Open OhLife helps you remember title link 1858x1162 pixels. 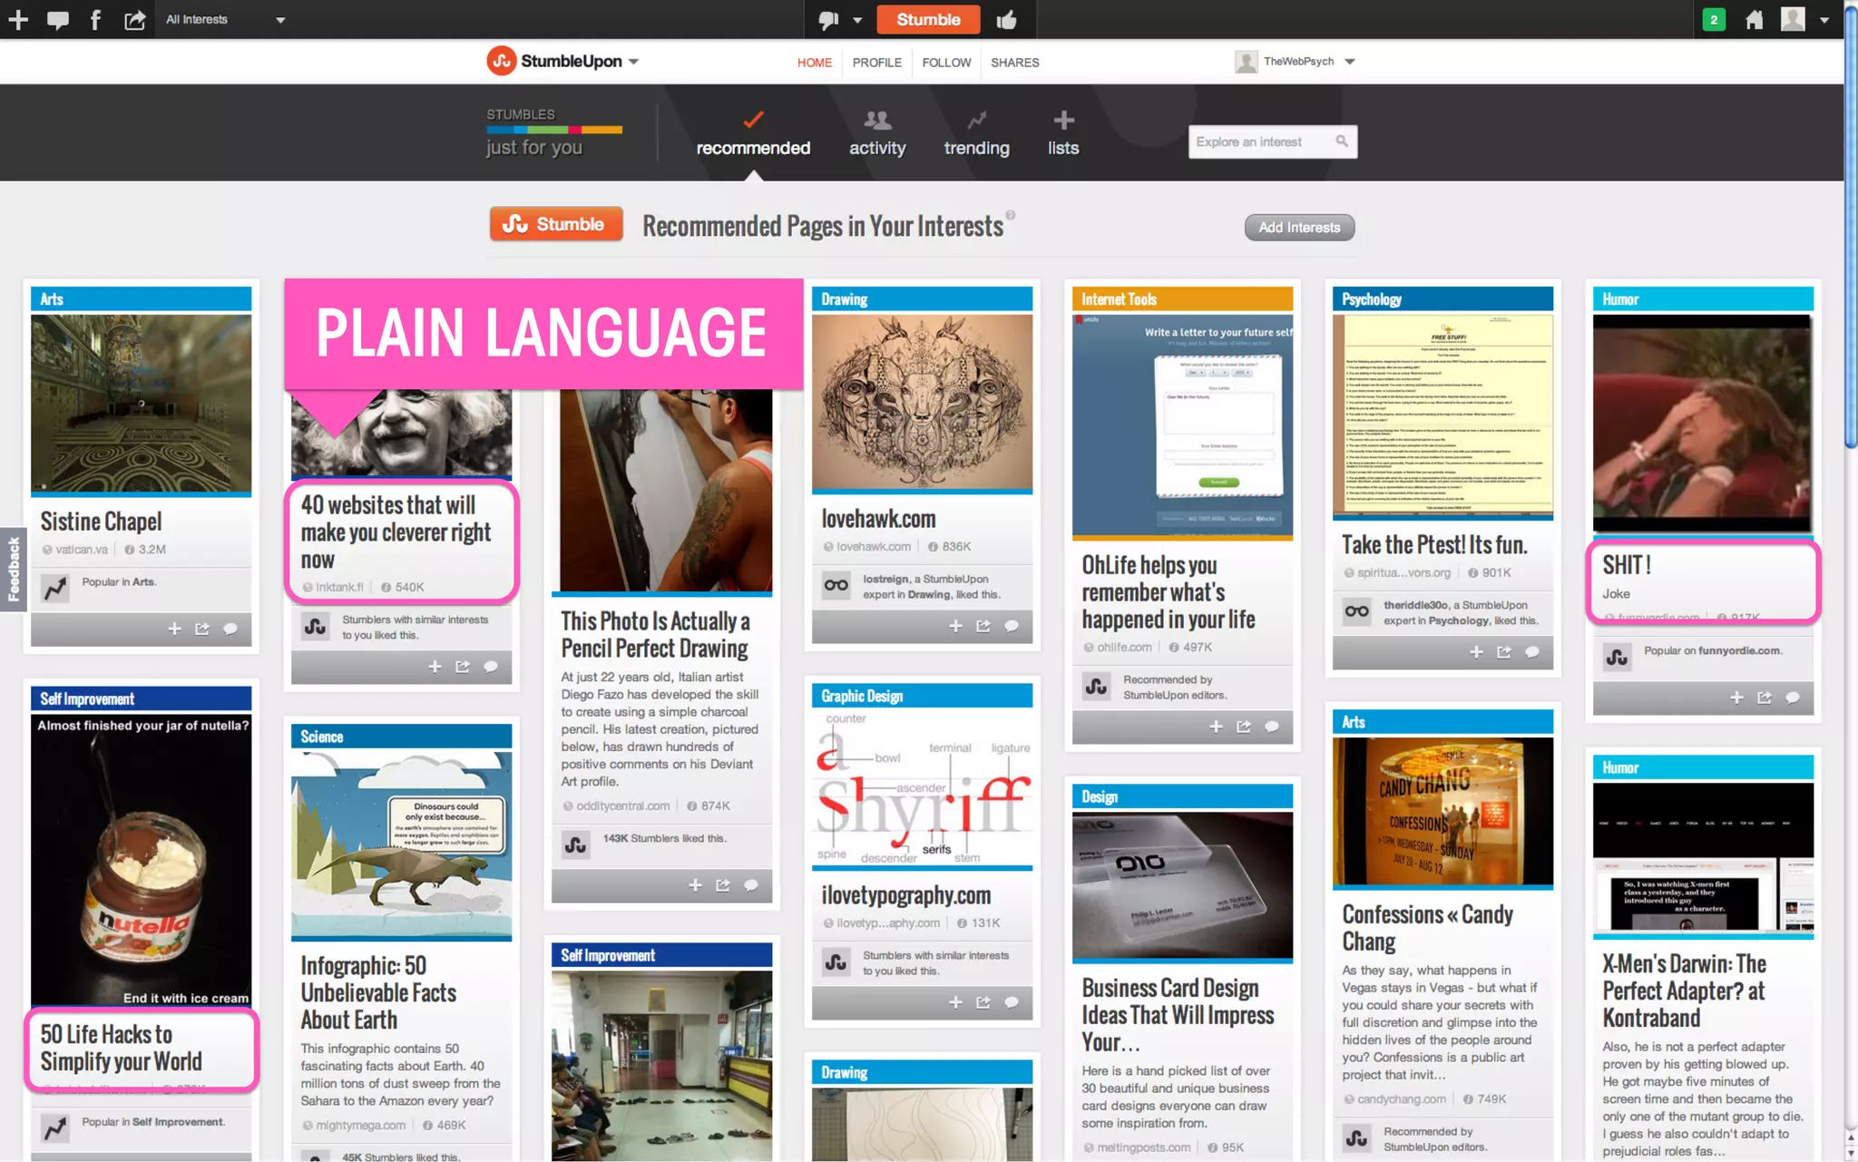click(x=1169, y=592)
